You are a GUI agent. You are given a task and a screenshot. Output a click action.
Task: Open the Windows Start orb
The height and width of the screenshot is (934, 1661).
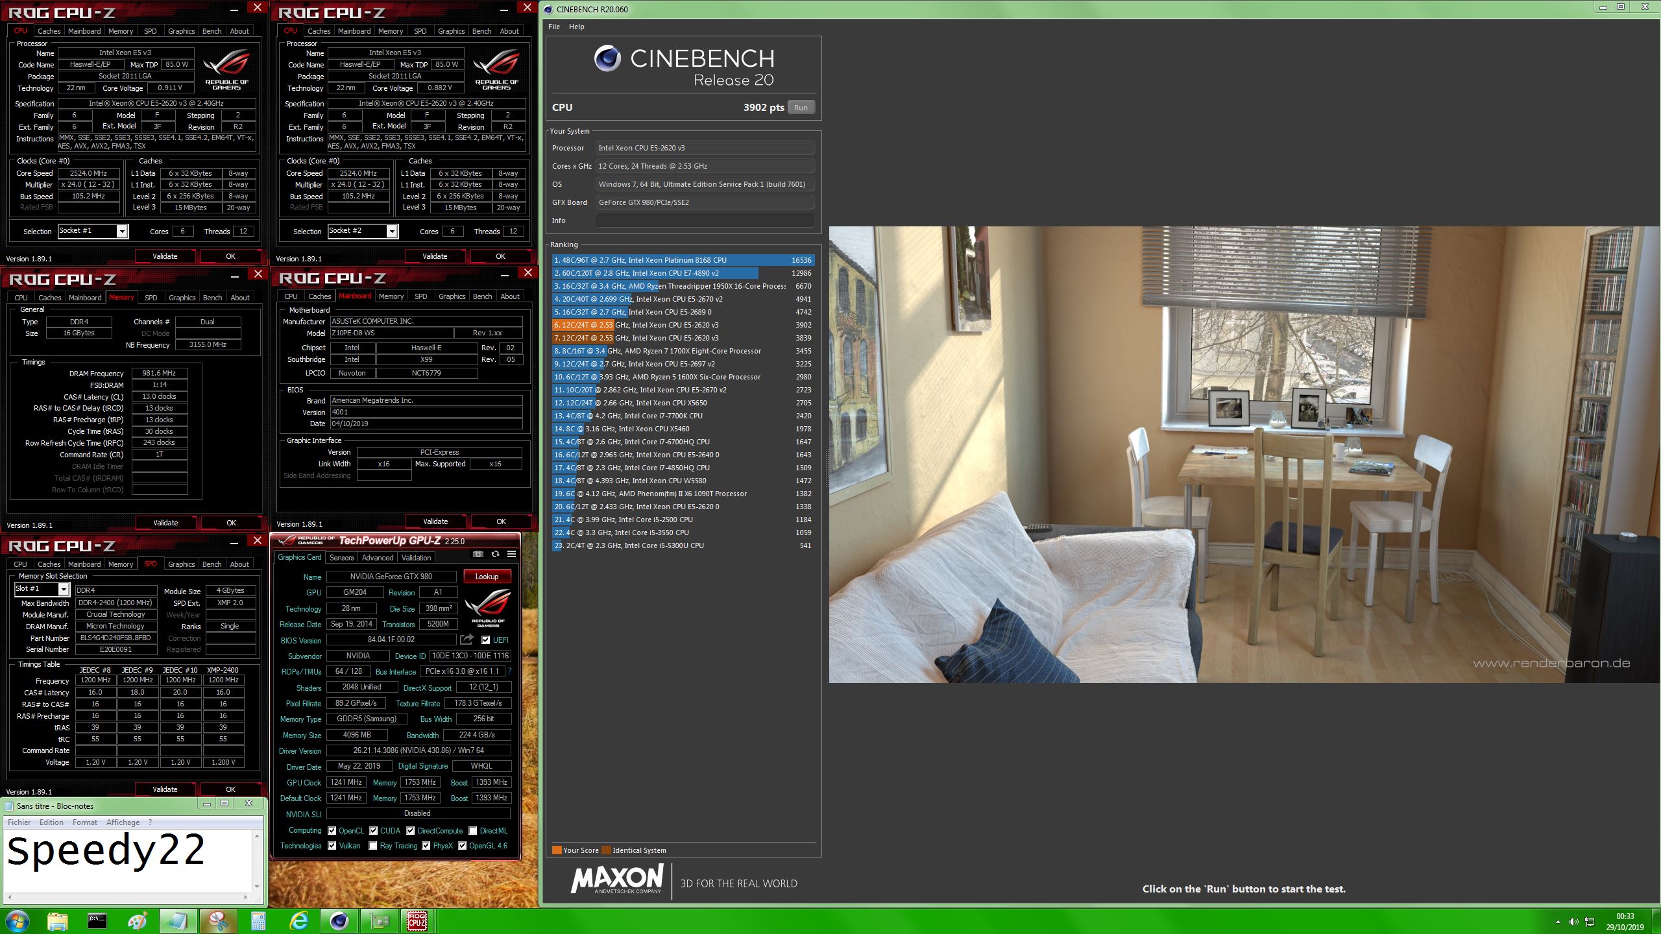(x=17, y=921)
